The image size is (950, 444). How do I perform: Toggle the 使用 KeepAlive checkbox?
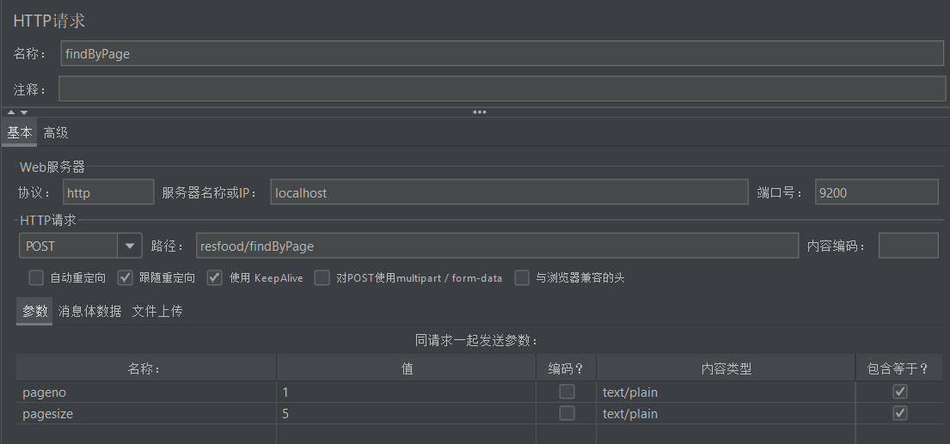click(215, 277)
